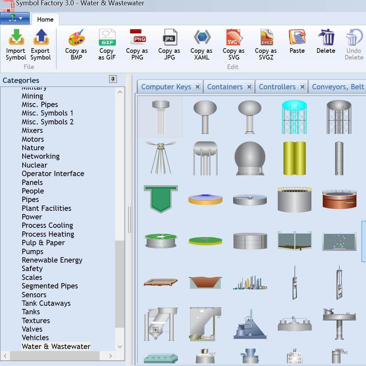Pin the Categories panel

(113, 79)
